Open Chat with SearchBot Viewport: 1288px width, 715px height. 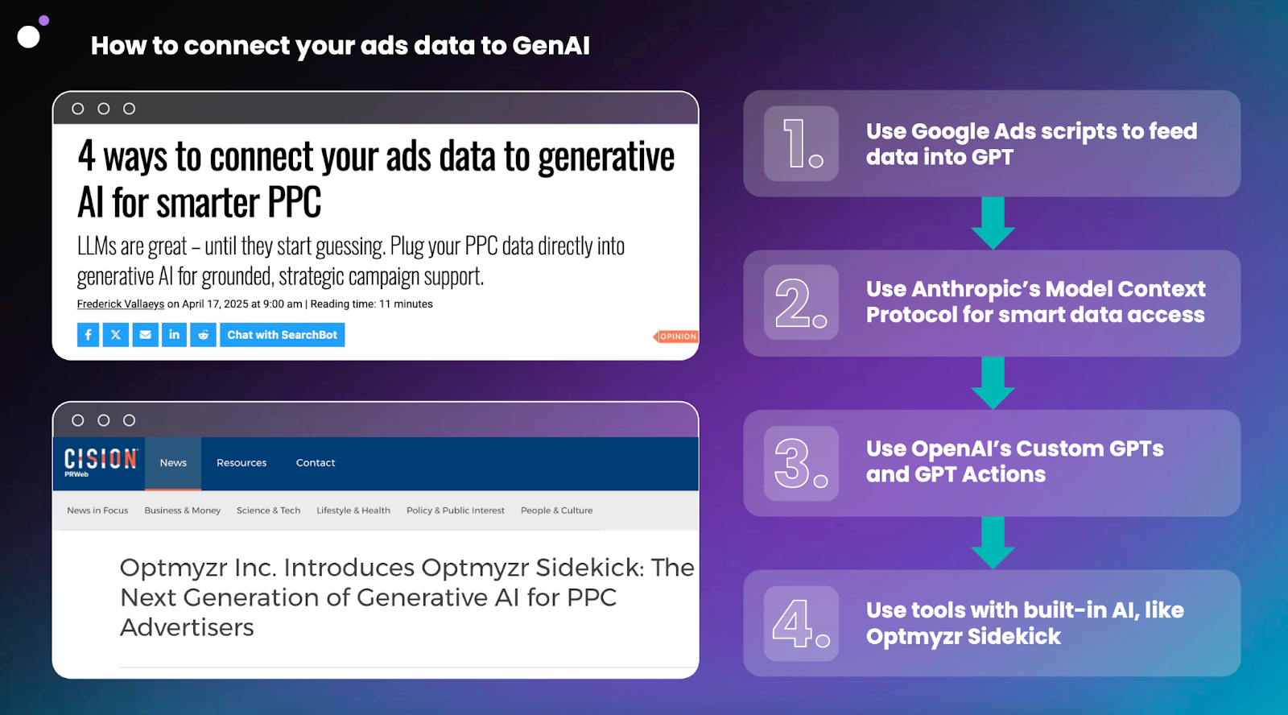[282, 335]
